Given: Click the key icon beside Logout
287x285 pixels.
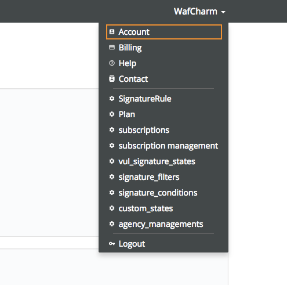Looking at the screenshot, I should click(112, 244).
